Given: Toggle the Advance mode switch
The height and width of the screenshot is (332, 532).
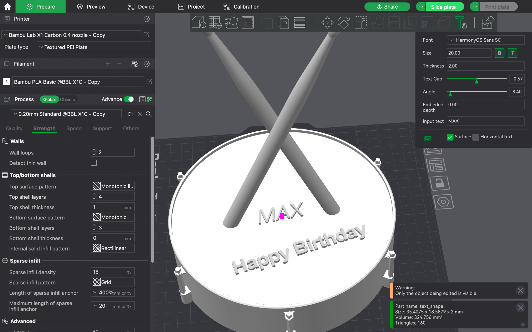Looking at the screenshot, I should click(x=129, y=99).
